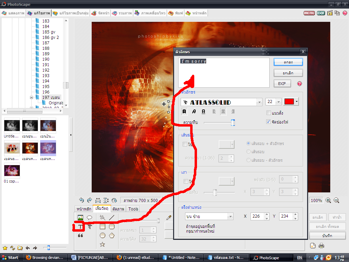Switch to the ภาพเคลื่อนไหว animated GIF tab

tap(150, 13)
